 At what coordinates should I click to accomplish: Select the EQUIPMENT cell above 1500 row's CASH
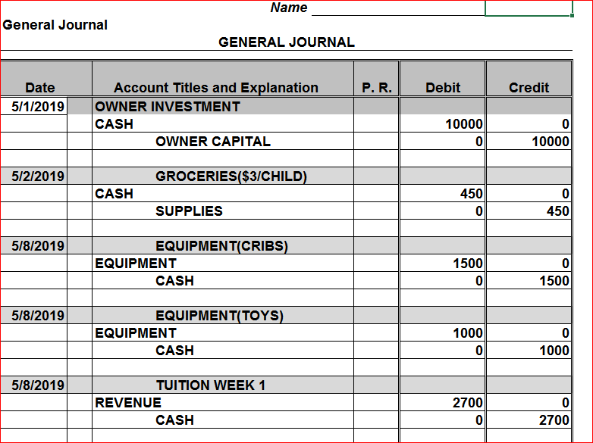(223, 264)
